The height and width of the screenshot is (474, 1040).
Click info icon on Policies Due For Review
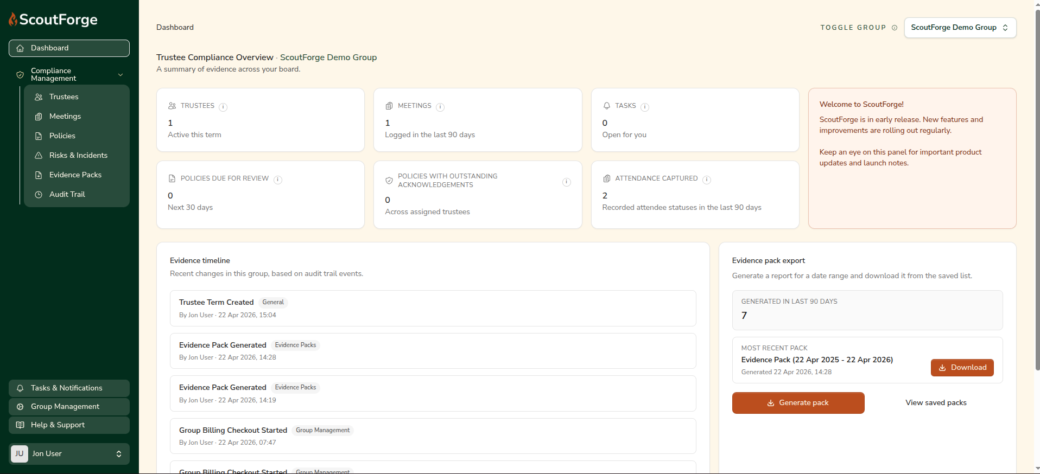(x=278, y=180)
